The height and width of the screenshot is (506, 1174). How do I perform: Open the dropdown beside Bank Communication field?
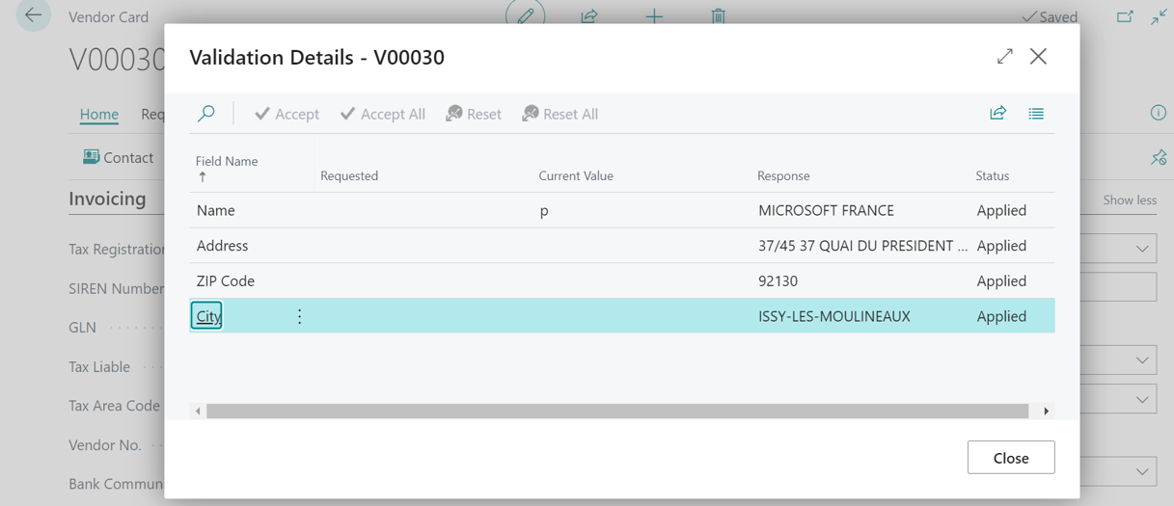(1142, 472)
